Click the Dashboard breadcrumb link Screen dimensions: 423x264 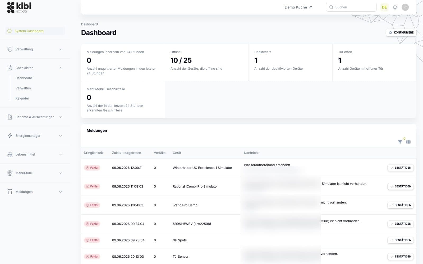[x=89, y=24]
